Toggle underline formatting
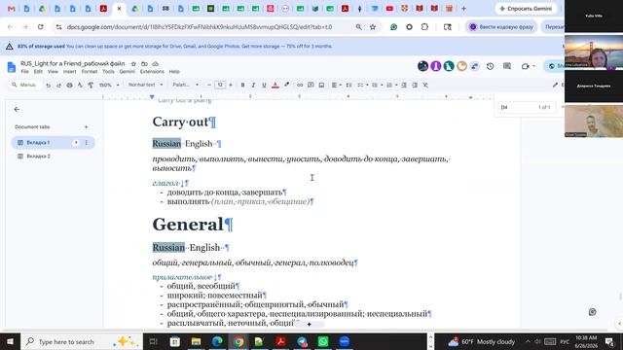623x350 pixels. [x=264, y=85]
